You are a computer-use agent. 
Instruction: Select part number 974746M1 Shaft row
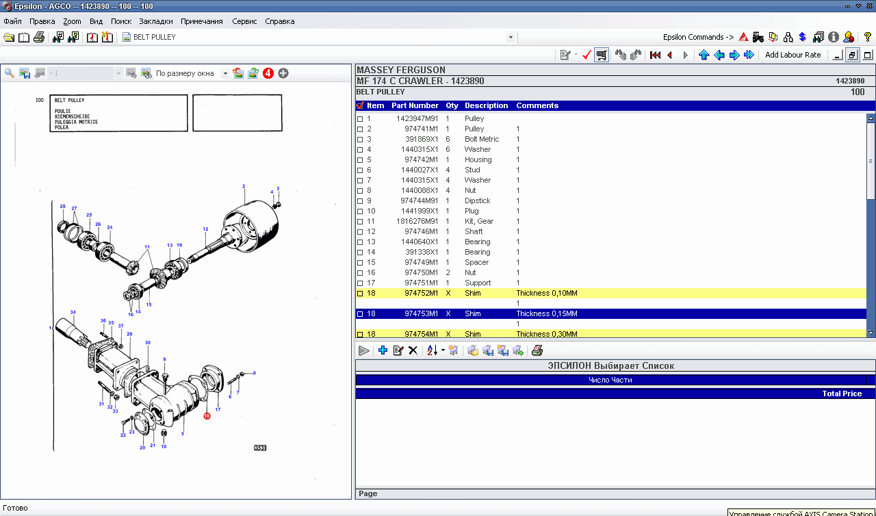610,232
